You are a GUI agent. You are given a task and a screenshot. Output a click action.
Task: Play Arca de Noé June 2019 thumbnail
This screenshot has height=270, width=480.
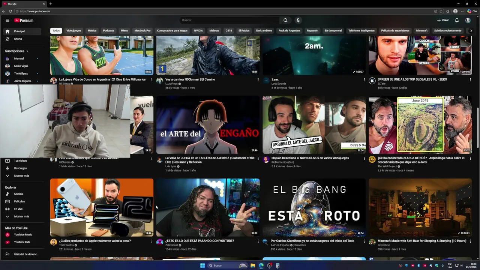tap(420, 125)
